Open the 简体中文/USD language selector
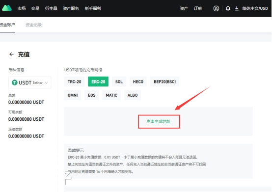The width and height of the screenshot is (272, 192). (255, 8)
